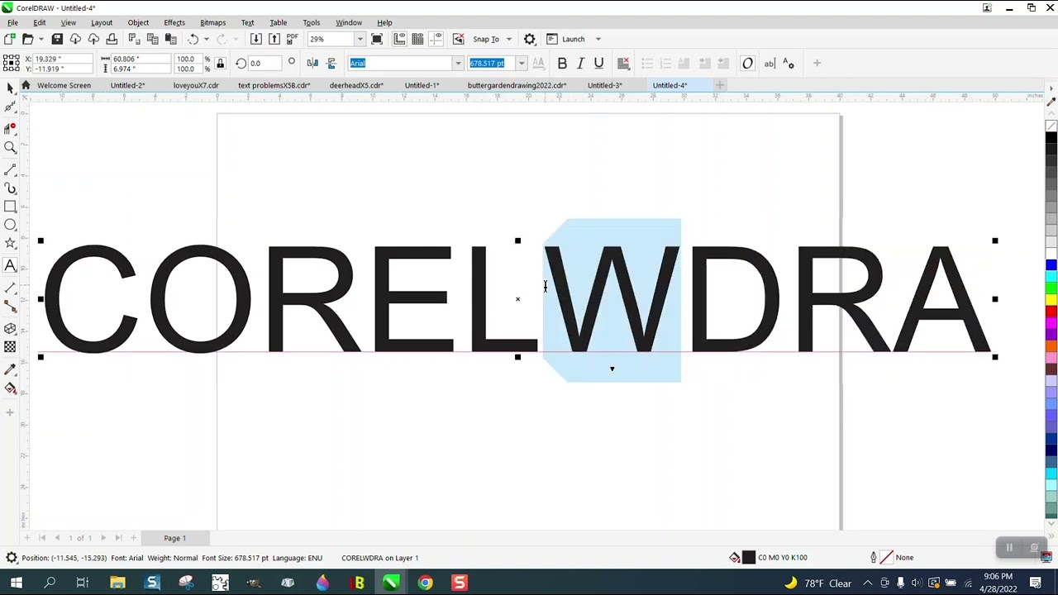Click the Full-screen preview icon
The height and width of the screenshot is (595, 1058).
click(377, 39)
